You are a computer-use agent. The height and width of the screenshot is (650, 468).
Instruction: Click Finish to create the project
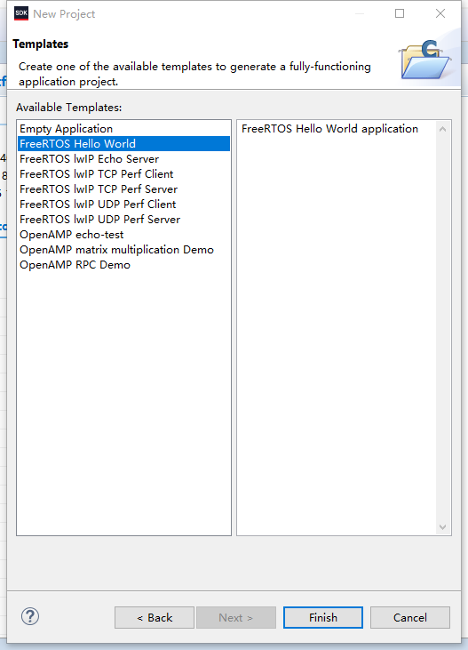click(323, 618)
